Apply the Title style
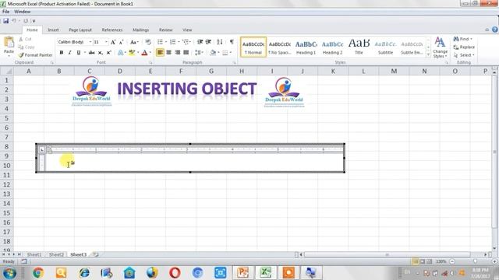 click(x=359, y=47)
